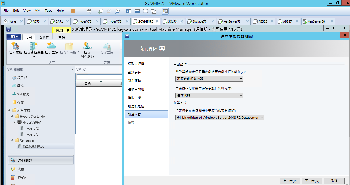Click the wizard dialog title bar icon
Image resolution: width=350 pixels, height=185 pixels.
pyautogui.click(x=127, y=36)
